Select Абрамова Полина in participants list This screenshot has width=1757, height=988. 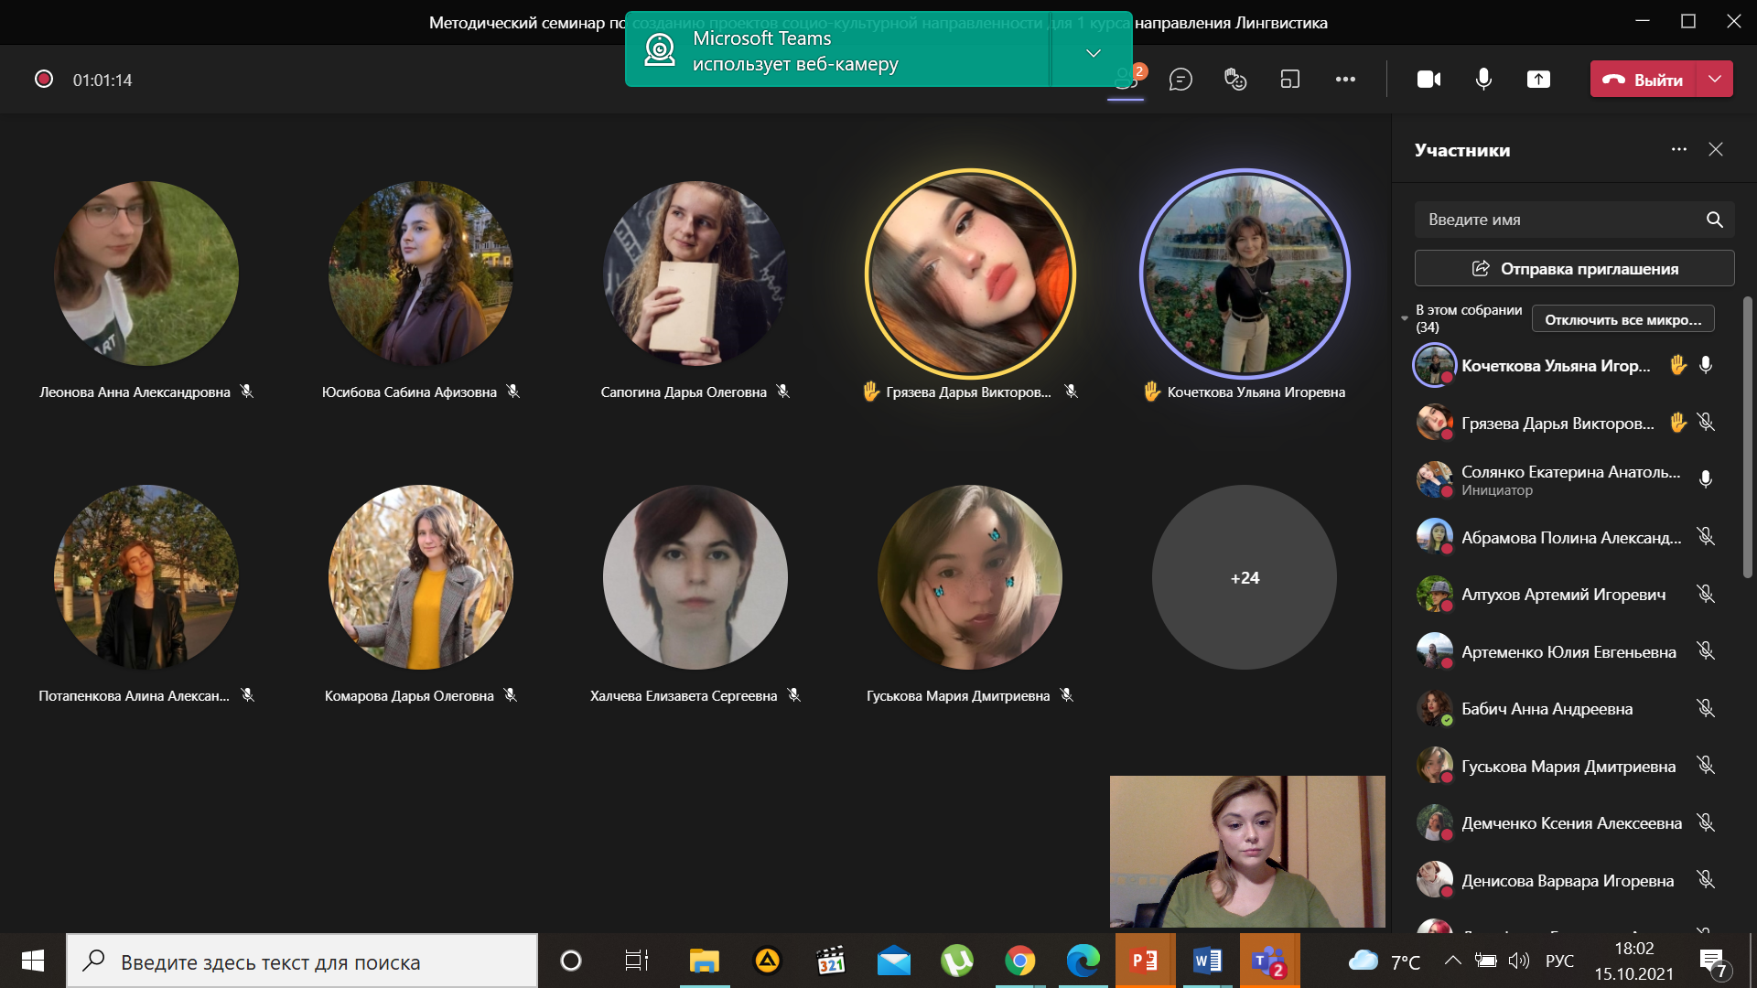1570,537
